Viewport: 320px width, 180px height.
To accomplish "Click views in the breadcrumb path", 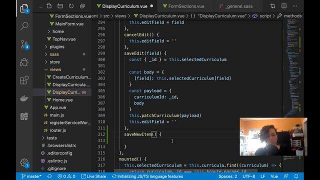I will [x=120, y=16].
